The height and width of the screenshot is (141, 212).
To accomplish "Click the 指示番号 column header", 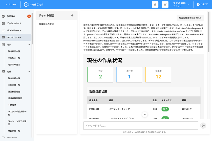I will coord(93,100).
